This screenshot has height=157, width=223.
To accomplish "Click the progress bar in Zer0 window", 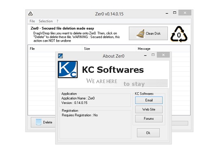I will (180, 123).
